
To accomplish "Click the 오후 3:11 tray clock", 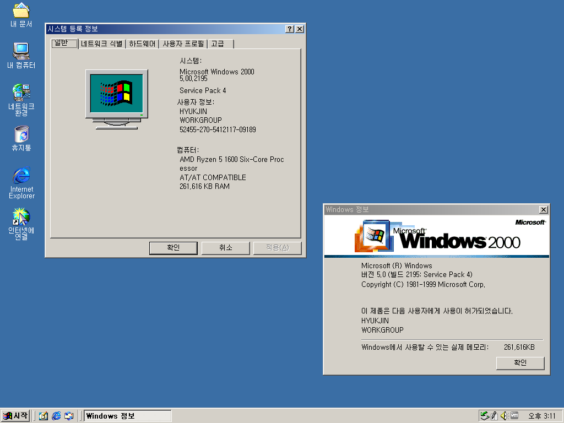I will (x=542, y=416).
